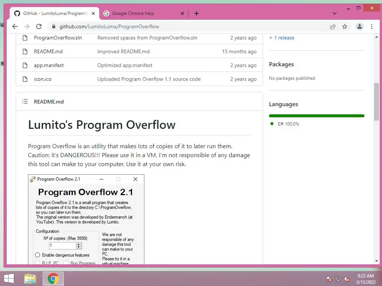382x286 pixels.
Task: Open File Explorer from the taskbar
Action: (30, 279)
